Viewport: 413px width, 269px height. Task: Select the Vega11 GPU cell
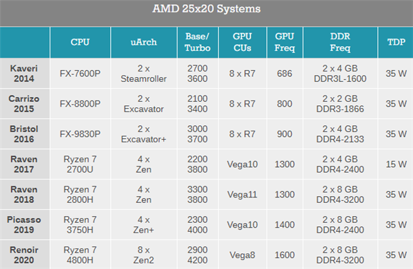point(242,195)
